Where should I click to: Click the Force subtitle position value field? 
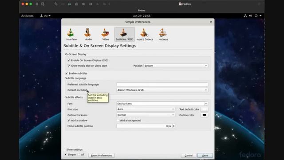tap(144, 126)
